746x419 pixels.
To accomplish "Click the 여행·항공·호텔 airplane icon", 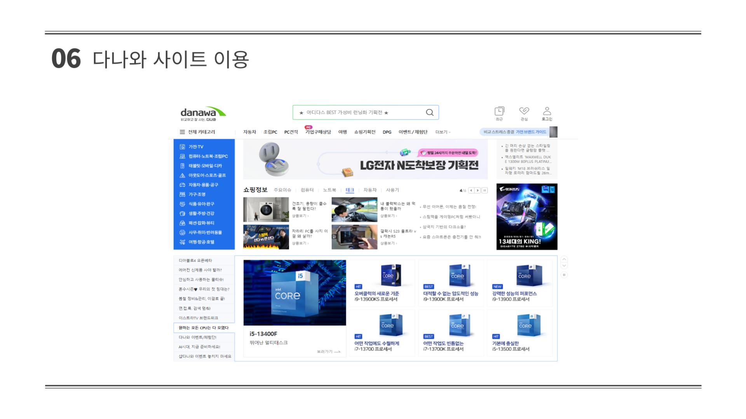I will pos(182,242).
